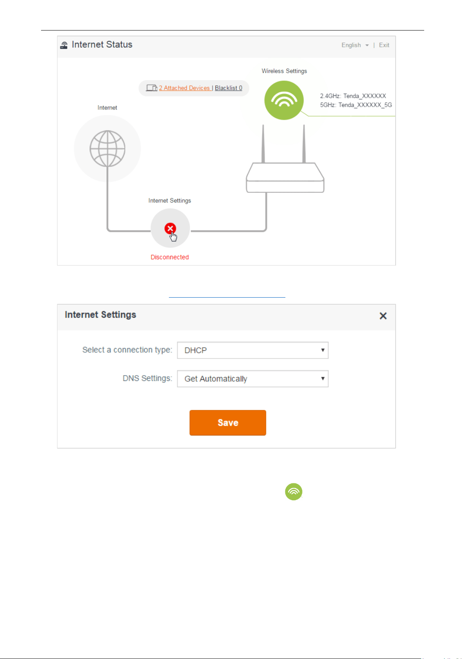Close the Internet Settings dialog
Image resolution: width=466 pixels, height=659 pixels.
coord(383,316)
